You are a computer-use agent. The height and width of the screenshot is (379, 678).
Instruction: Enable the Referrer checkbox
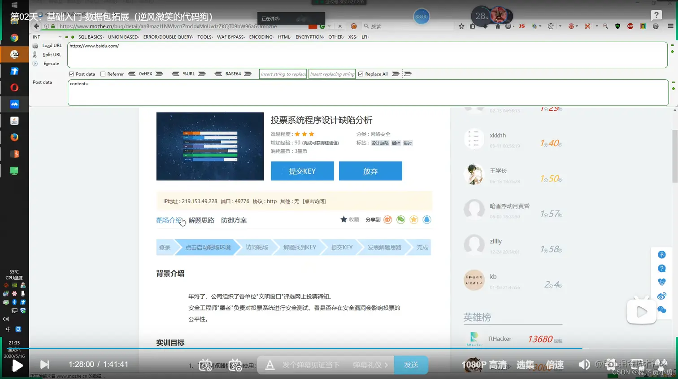[103, 74]
